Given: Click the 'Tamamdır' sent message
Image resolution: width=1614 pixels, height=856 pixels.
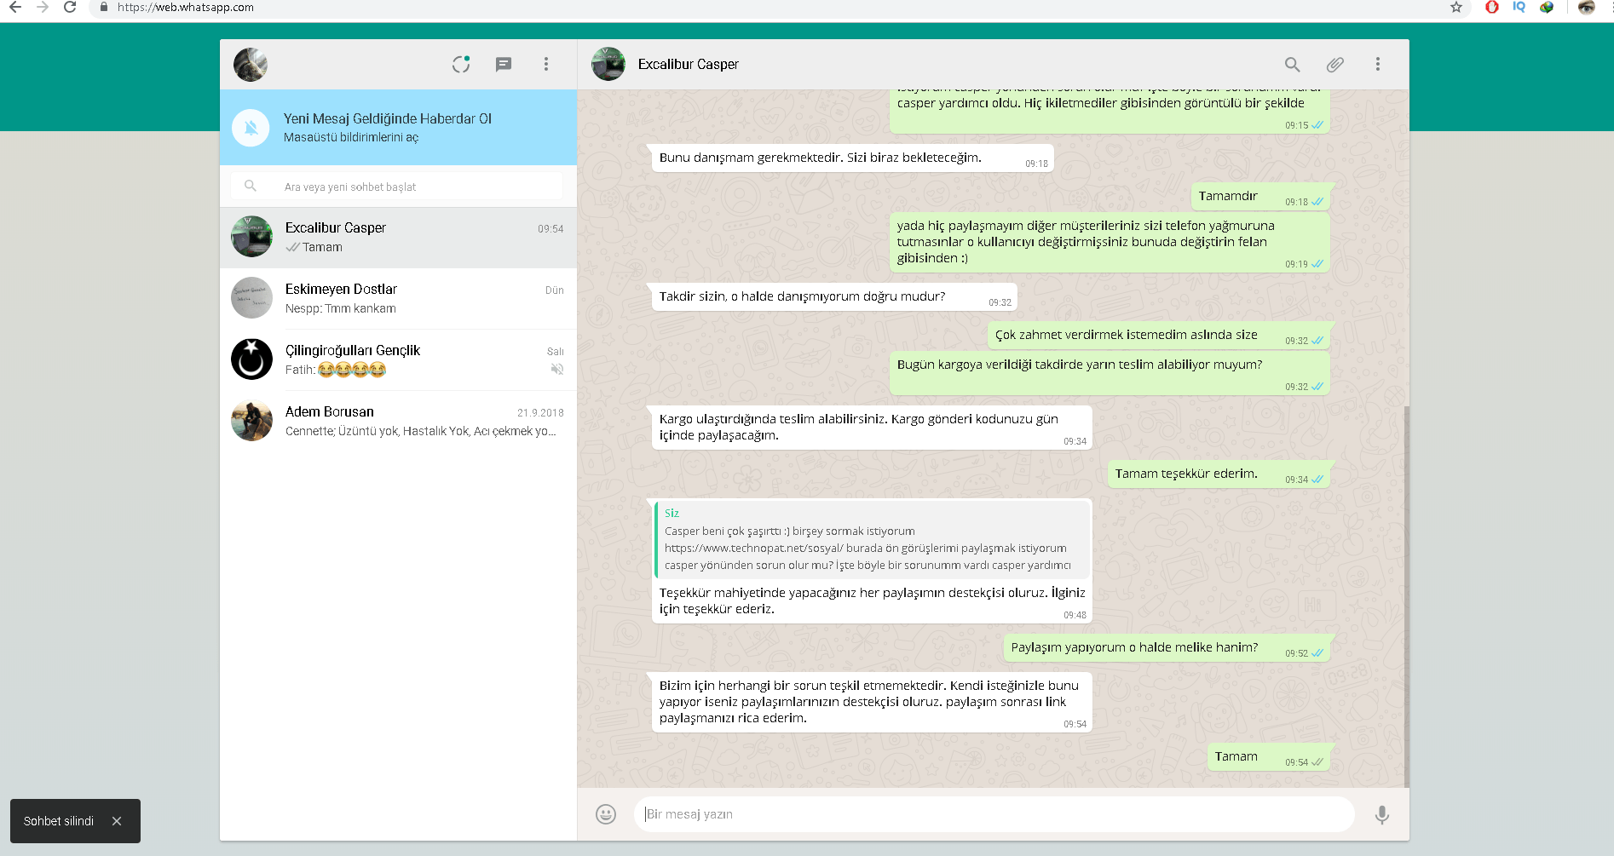Looking at the screenshot, I should point(1260,197).
